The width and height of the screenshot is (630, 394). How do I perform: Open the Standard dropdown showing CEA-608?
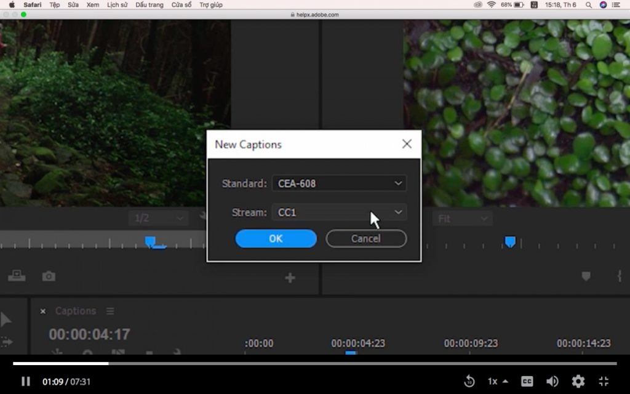(339, 183)
